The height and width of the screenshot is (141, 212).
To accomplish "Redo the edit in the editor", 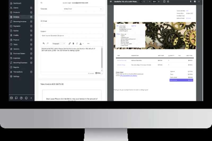I will point(47,43).
